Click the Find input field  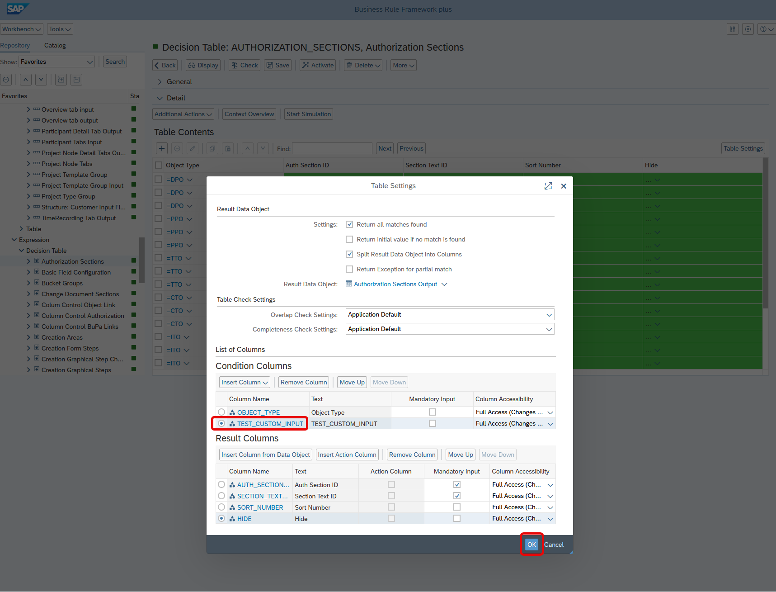332,148
